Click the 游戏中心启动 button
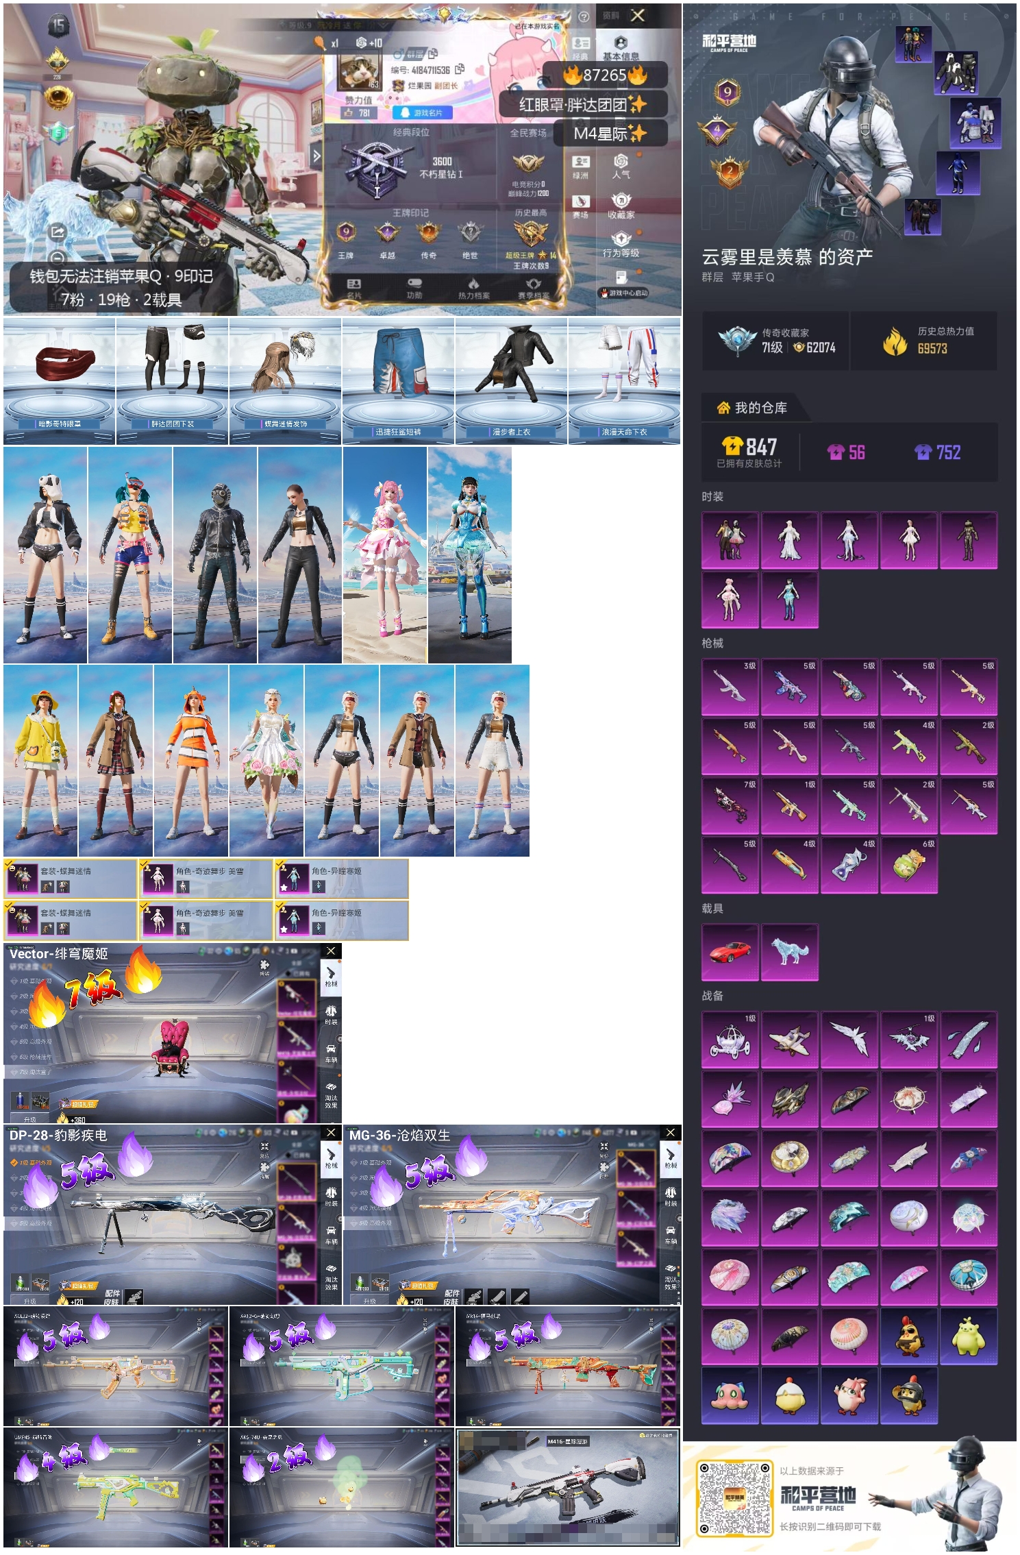 [x=623, y=293]
